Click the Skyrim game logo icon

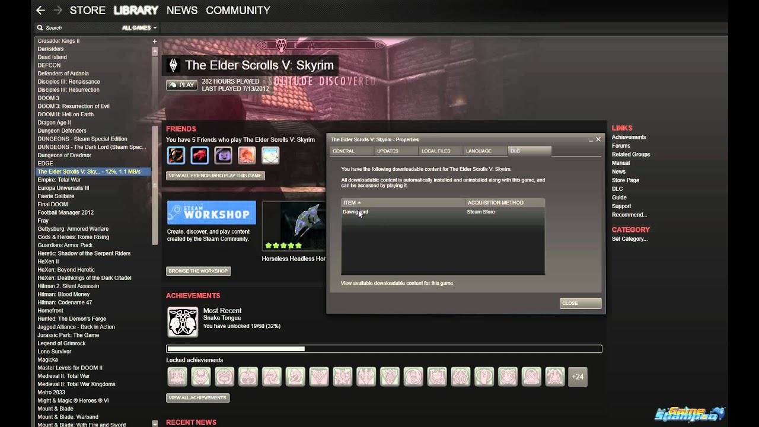point(173,65)
